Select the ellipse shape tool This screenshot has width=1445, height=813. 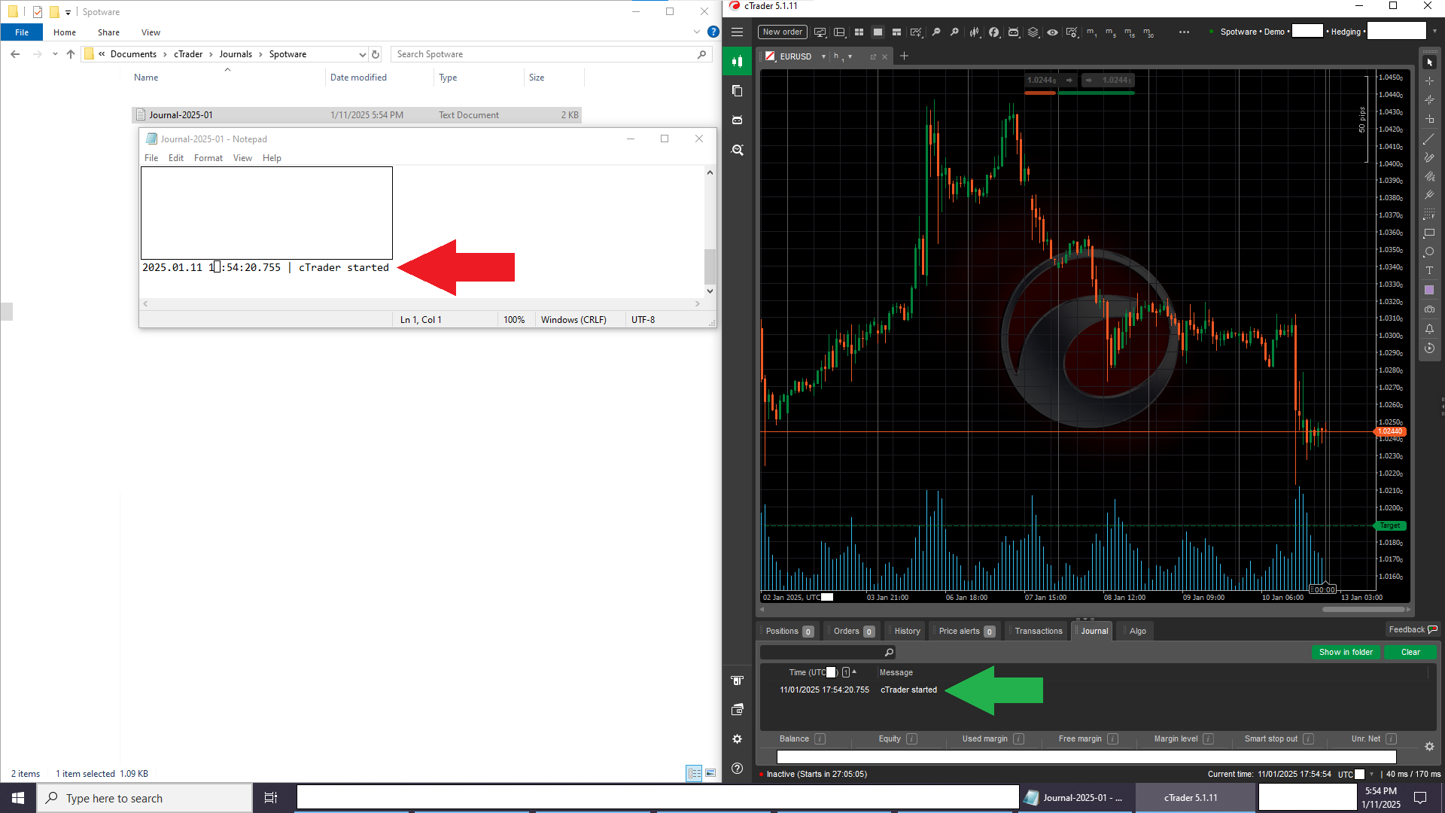[x=1429, y=252]
